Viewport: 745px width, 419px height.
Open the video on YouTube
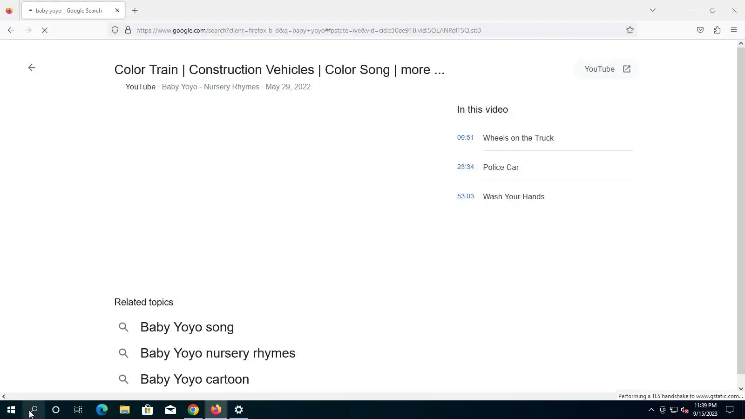(x=607, y=69)
